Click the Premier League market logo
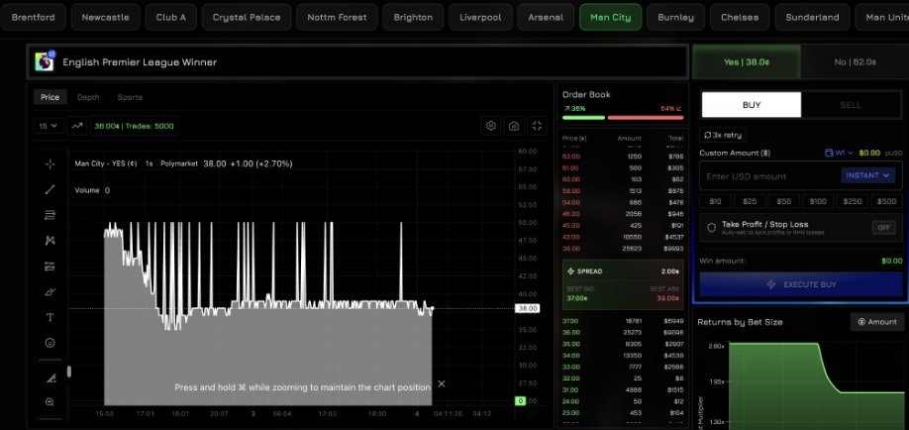 45,61
